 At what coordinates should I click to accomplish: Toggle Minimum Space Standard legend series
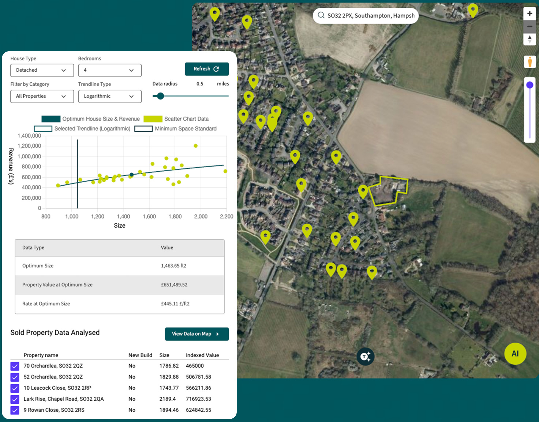(x=176, y=128)
